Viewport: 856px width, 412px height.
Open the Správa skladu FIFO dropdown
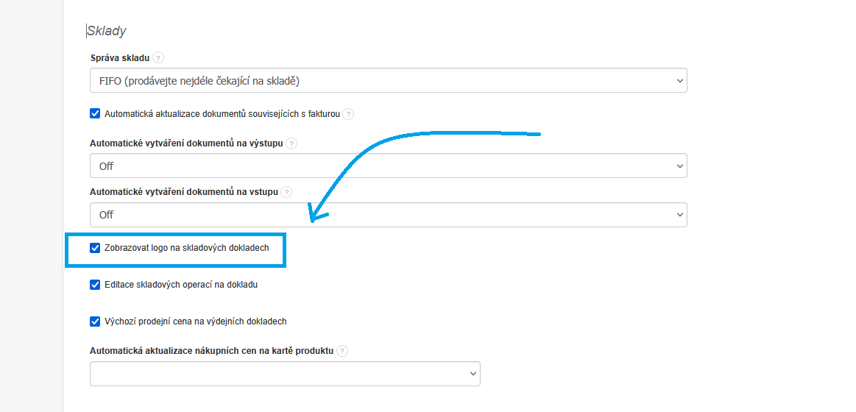pyautogui.click(x=388, y=81)
